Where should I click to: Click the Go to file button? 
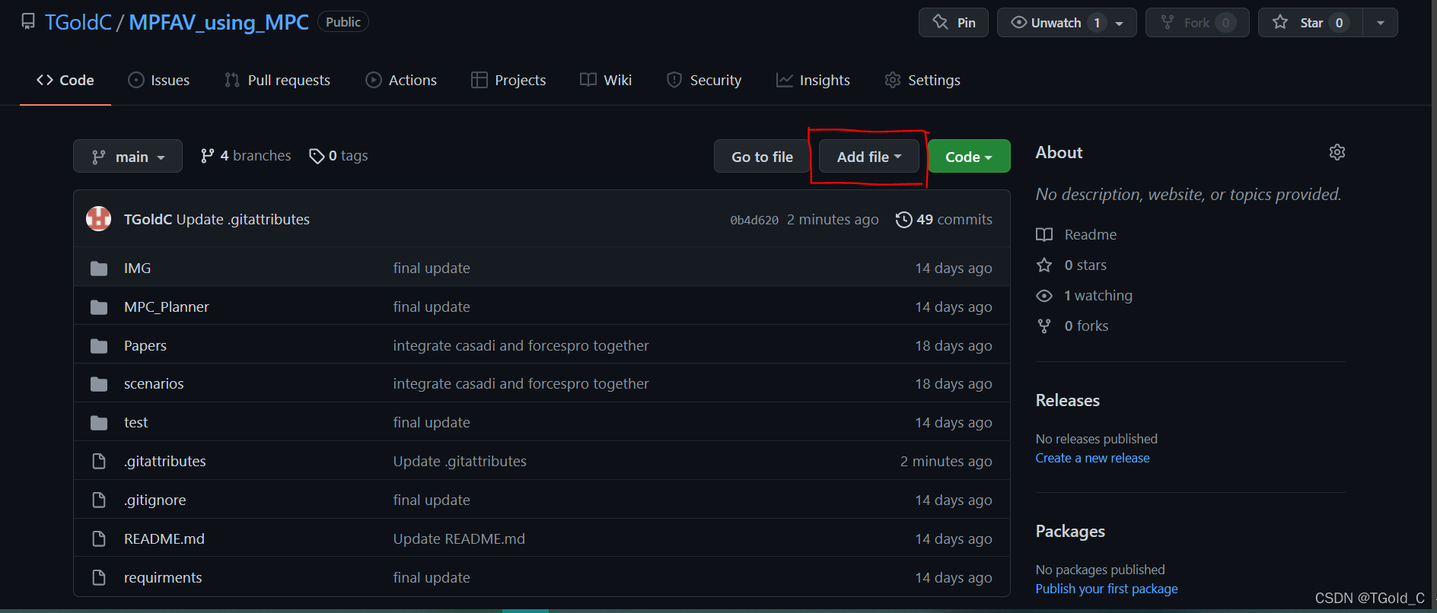762,156
